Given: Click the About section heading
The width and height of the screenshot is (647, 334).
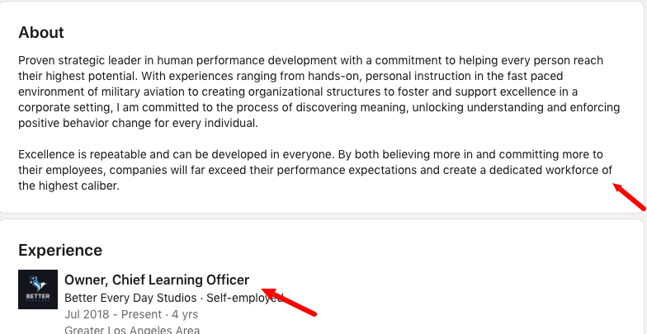Looking at the screenshot, I should tap(41, 33).
